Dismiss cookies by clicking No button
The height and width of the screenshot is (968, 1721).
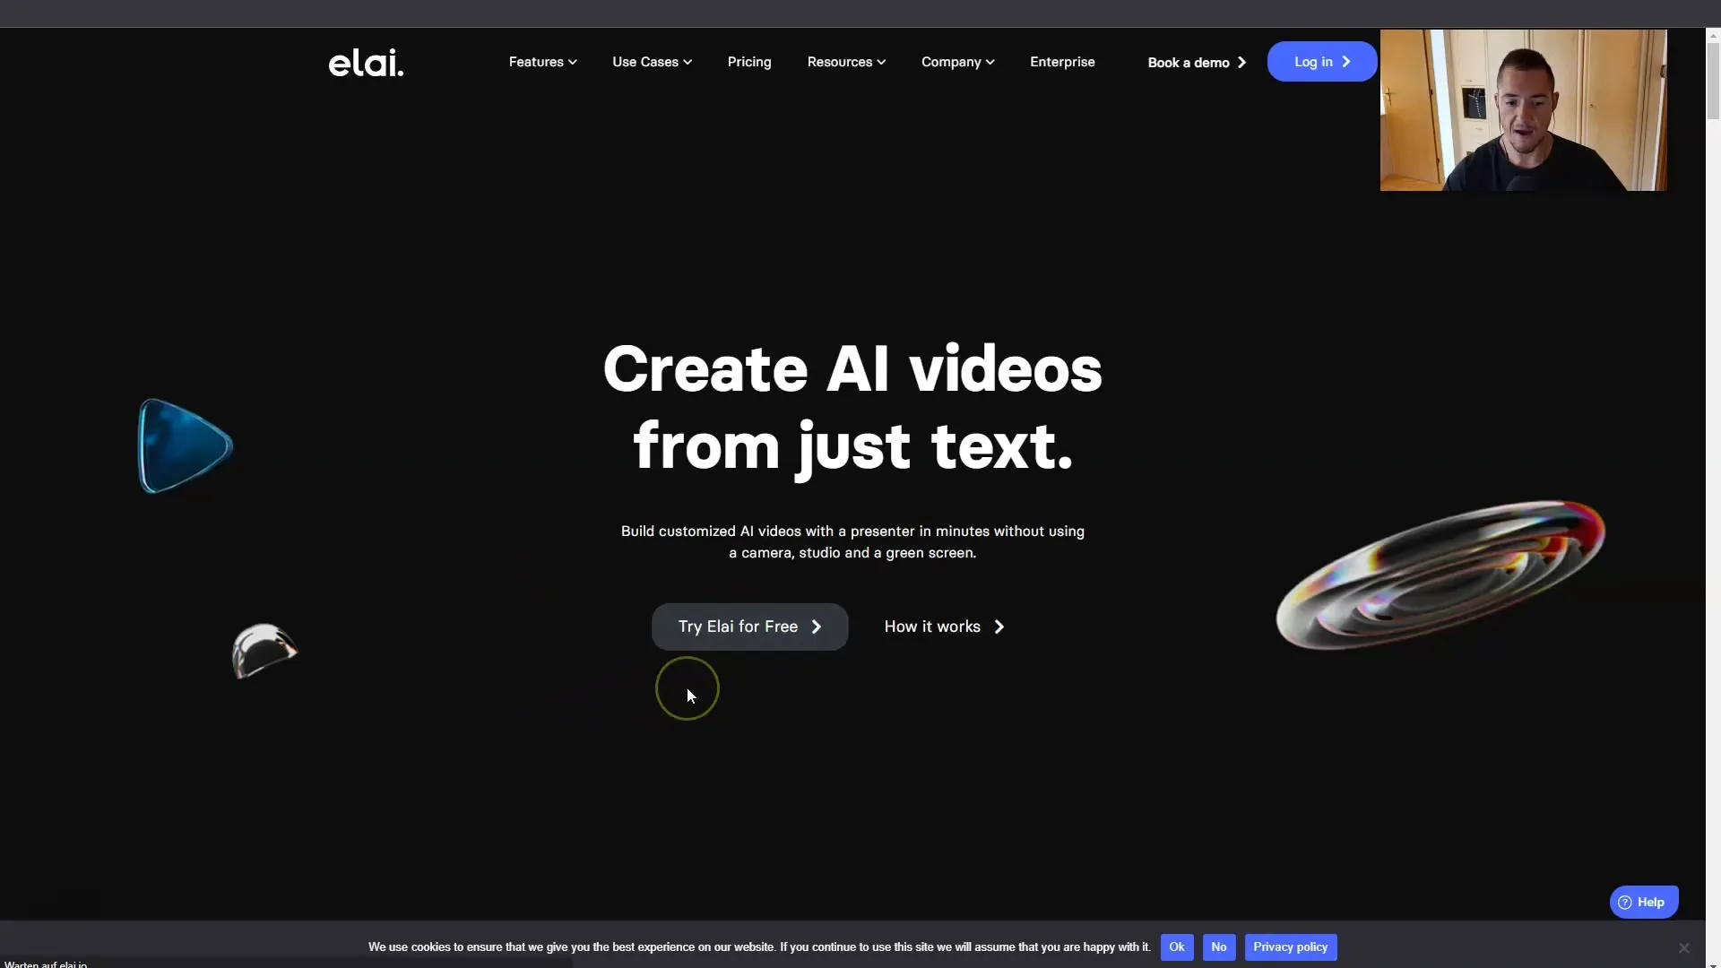[x=1219, y=946]
